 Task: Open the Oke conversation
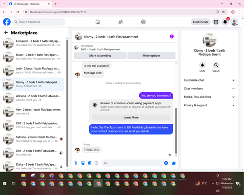tap(33, 153)
